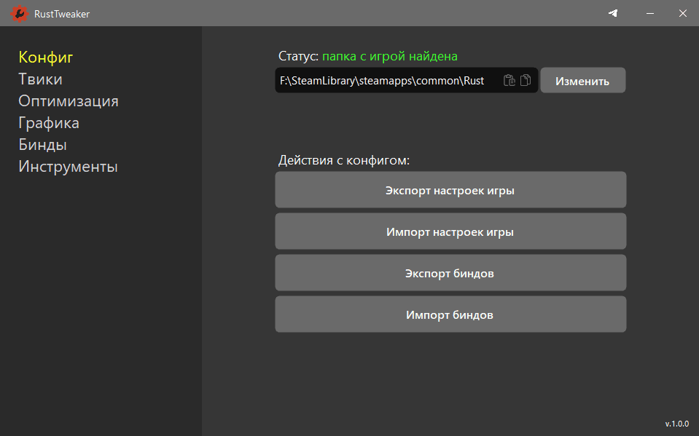The width and height of the screenshot is (699, 436).
Task: Click the RustTweaker logo icon
Action: point(17,13)
